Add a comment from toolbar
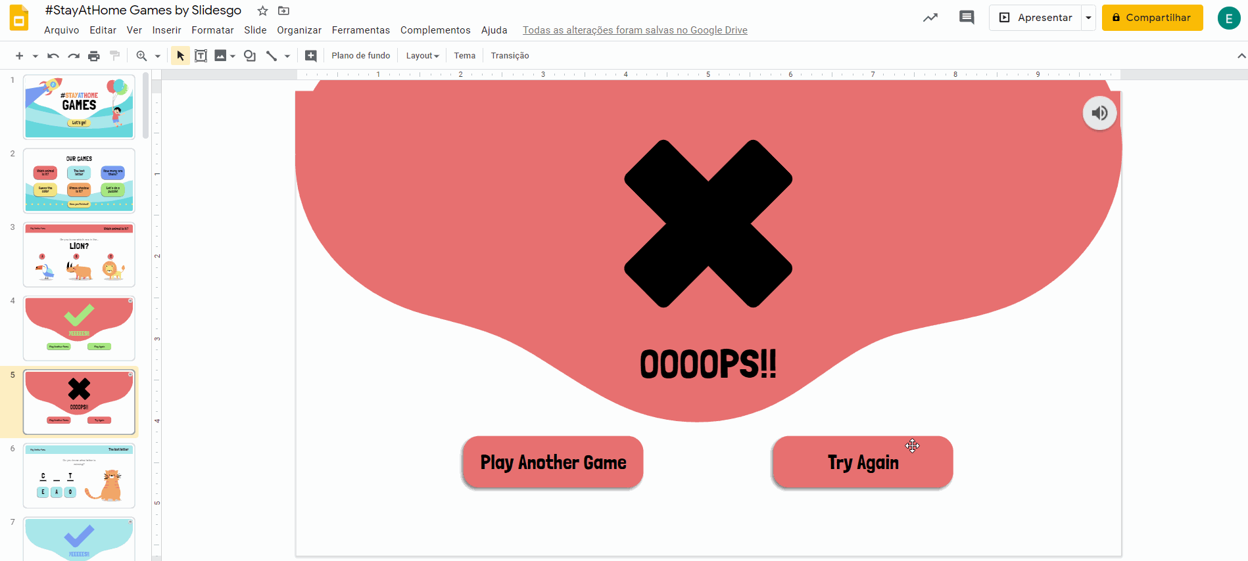 (311, 56)
